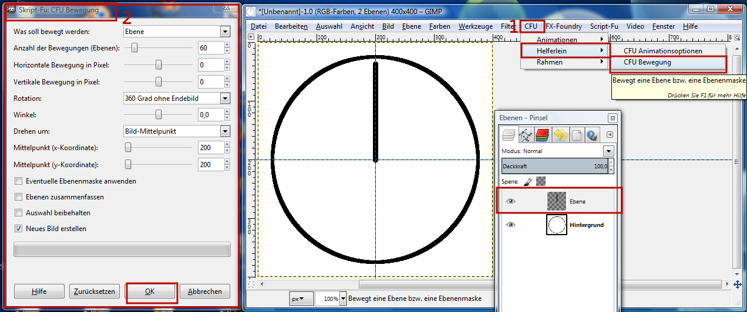
Task: Open the Layers tab in dock
Action: point(509,135)
